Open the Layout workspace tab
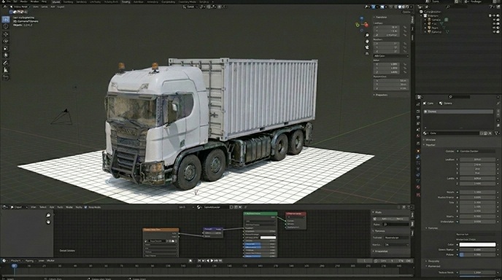Screen dimensions: 502x280 [x=55, y=1]
